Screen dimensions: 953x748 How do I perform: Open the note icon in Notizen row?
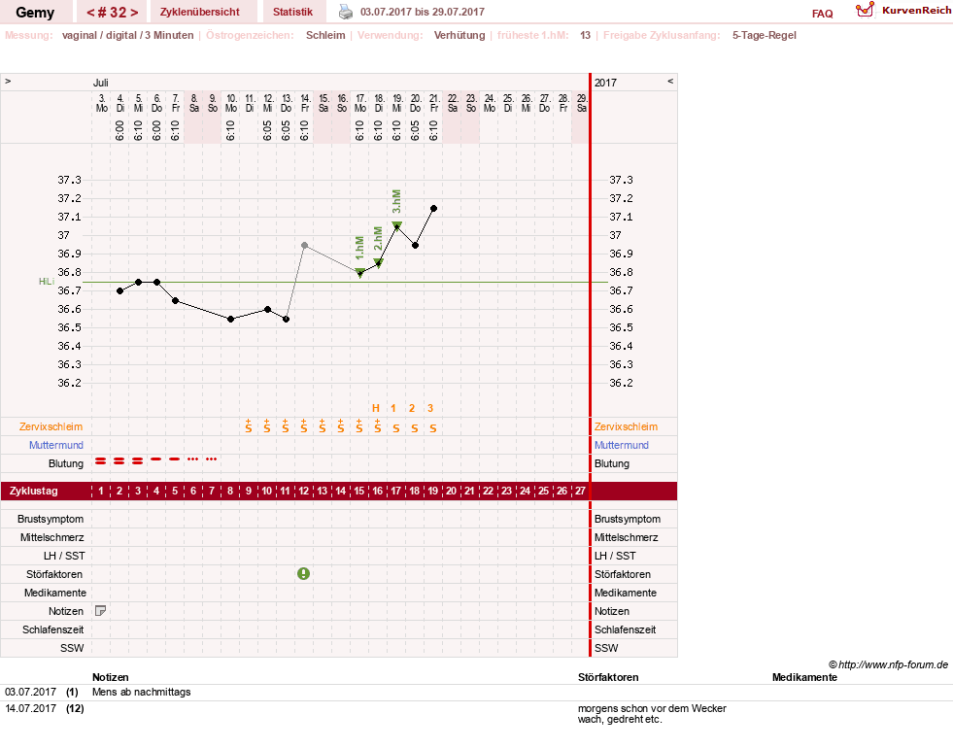click(x=101, y=611)
